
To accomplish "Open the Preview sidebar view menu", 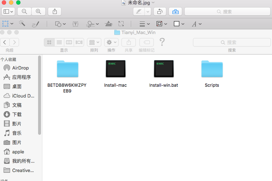I will pyautogui.click(x=8, y=11).
